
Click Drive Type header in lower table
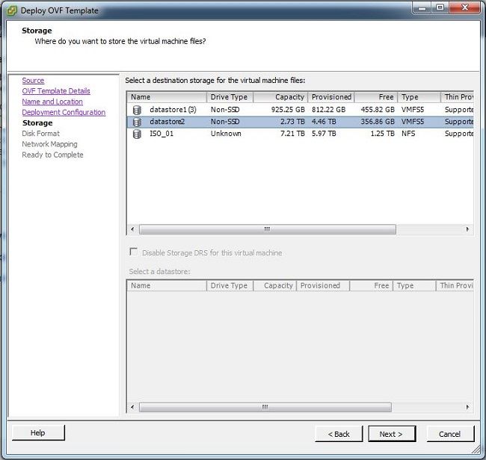coord(230,286)
